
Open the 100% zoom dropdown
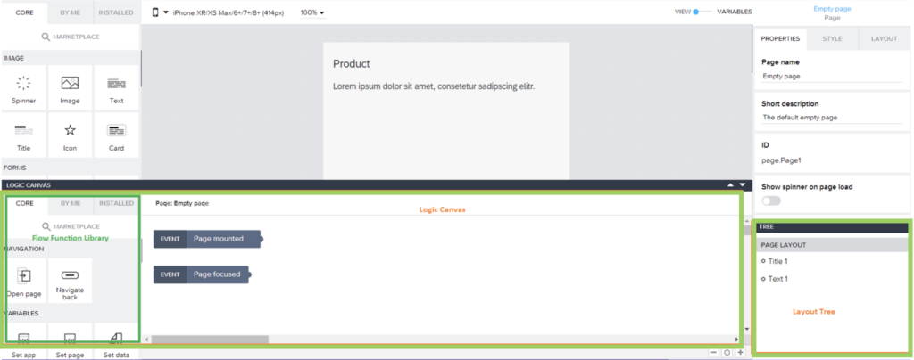pyautogui.click(x=312, y=13)
